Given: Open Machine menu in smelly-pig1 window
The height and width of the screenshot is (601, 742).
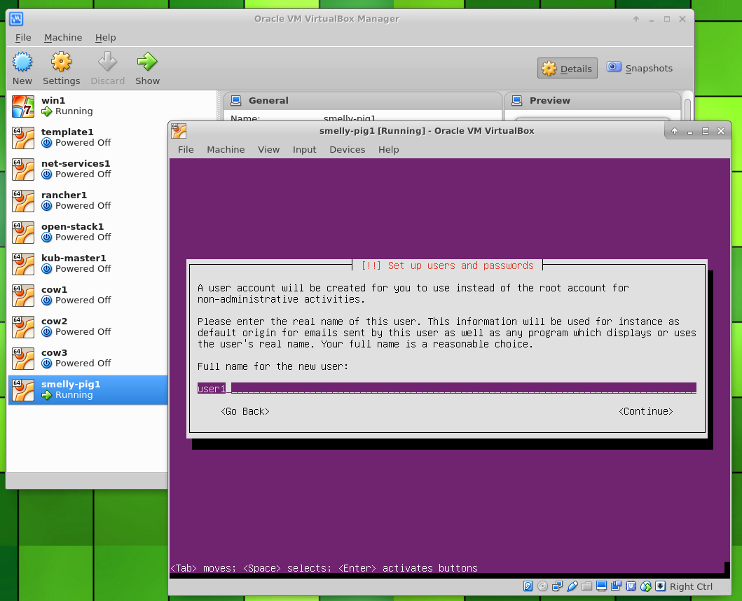Looking at the screenshot, I should click(x=226, y=149).
